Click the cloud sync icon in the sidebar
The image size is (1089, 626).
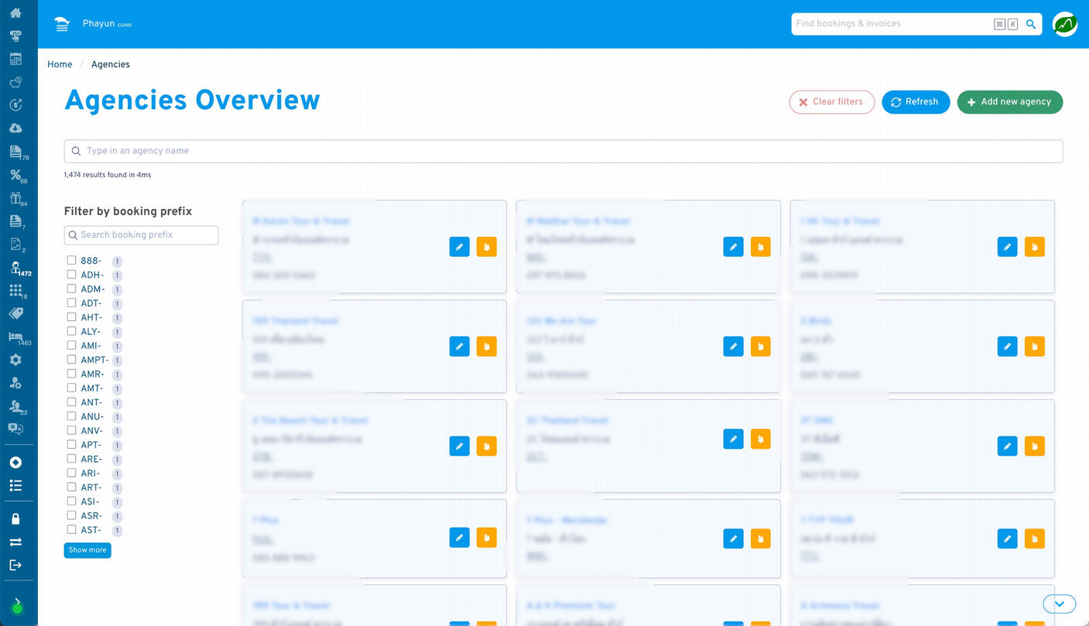17,128
